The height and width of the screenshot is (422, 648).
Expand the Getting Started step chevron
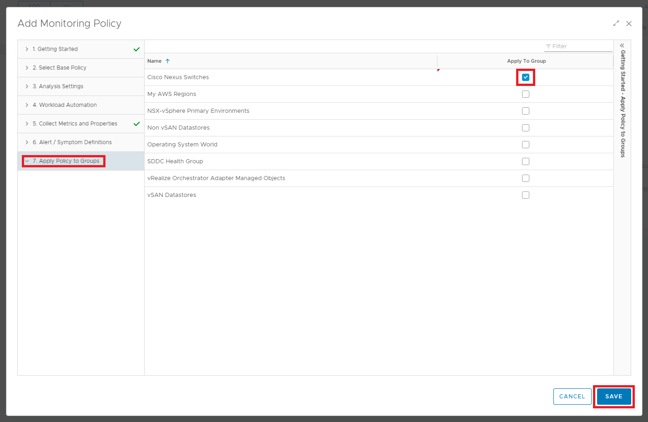click(27, 49)
